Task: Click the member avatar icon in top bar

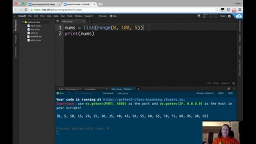Action: click(x=199, y=16)
